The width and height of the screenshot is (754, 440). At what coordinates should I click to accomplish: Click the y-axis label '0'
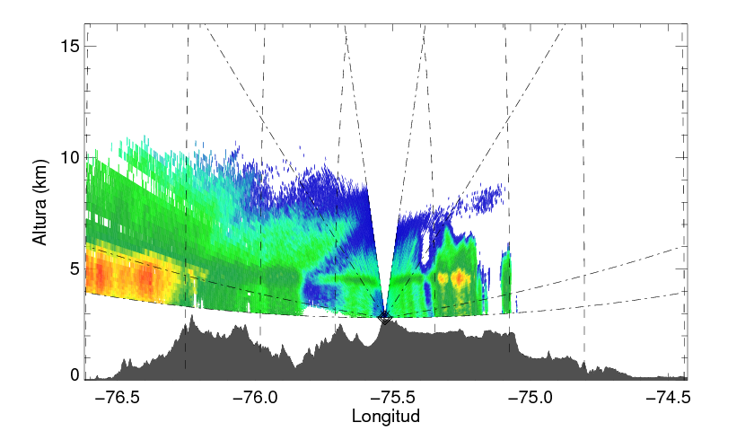pos(75,375)
